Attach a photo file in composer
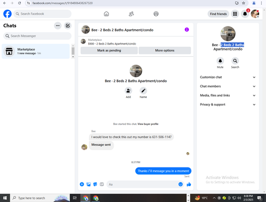 pyautogui.click(x=88, y=185)
